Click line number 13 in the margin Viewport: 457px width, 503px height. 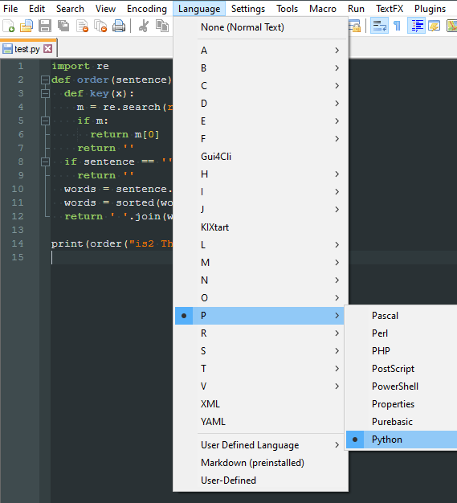18,230
